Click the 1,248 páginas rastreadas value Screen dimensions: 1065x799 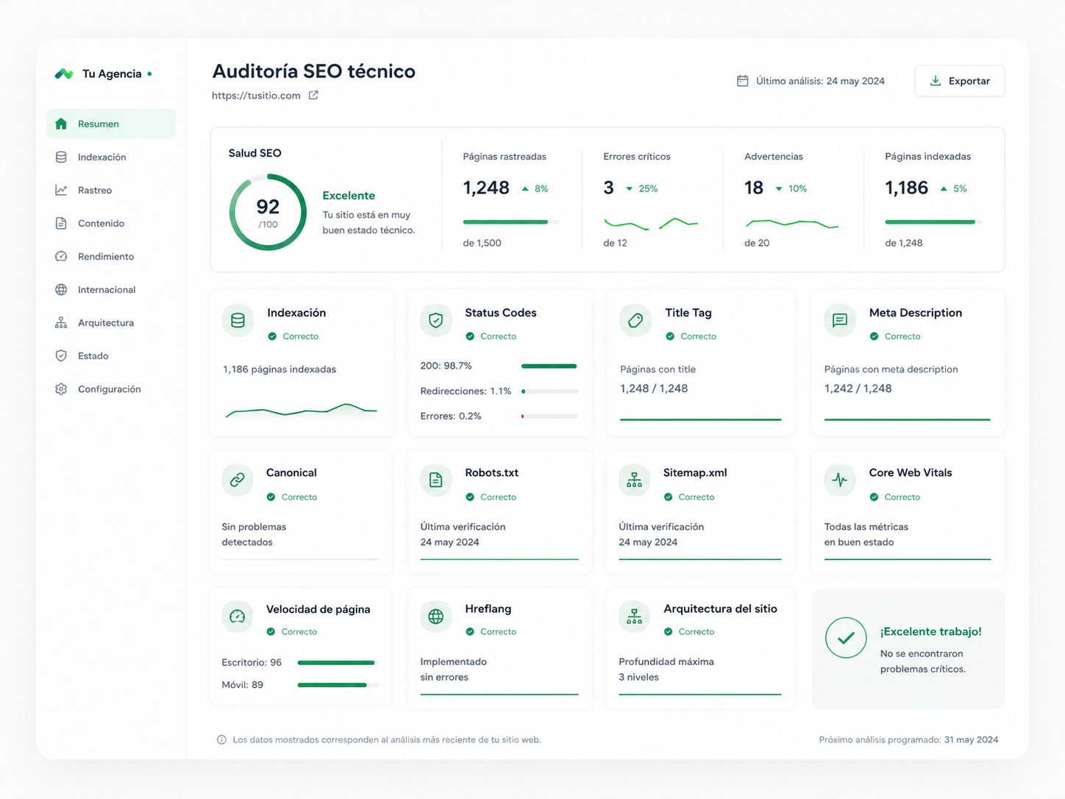486,188
